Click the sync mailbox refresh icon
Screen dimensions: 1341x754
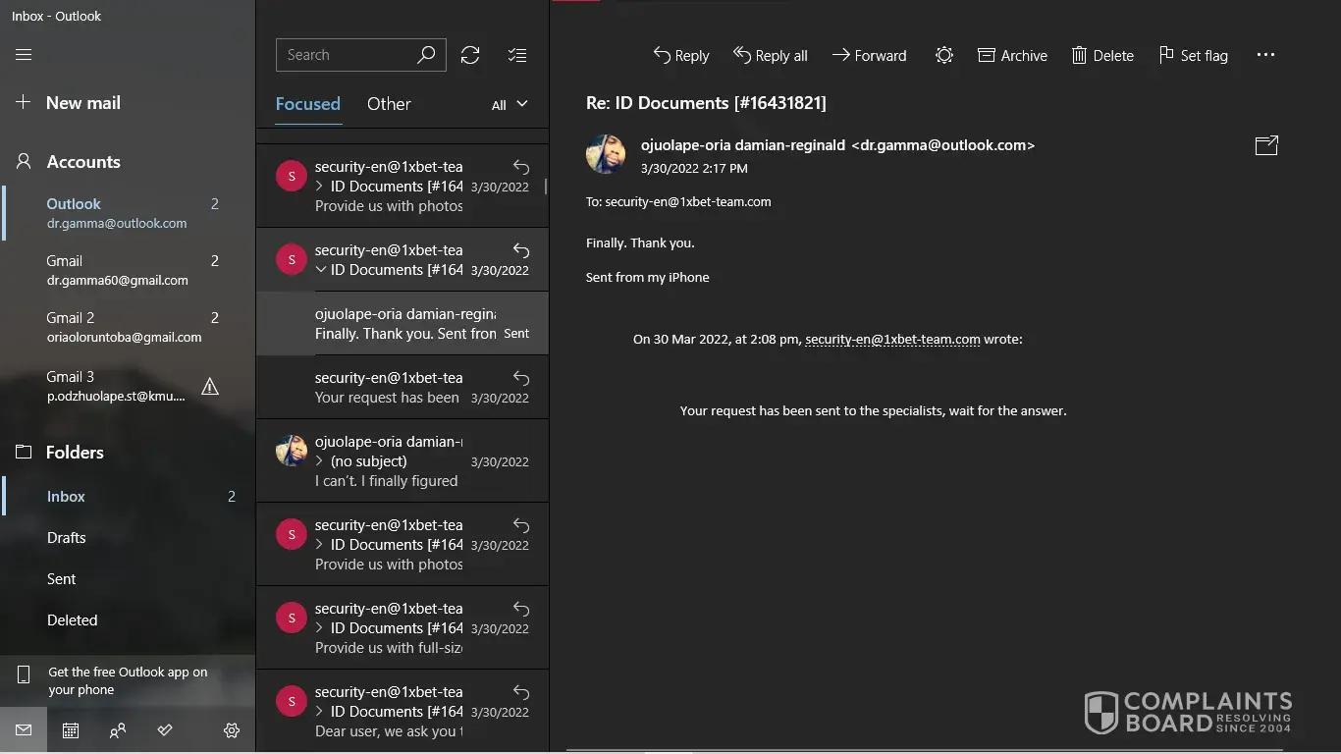point(470,55)
